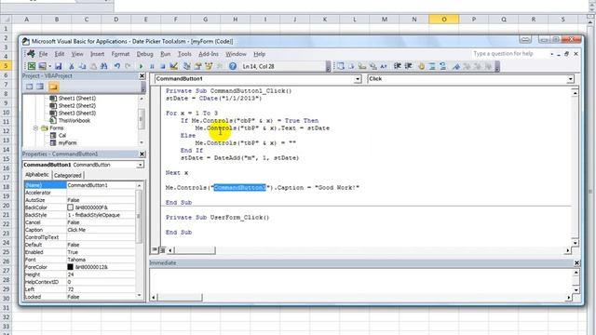Image resolution: width=596 pixels, height=335 pixels.
Task: Select the Enabled property row
Action: [80, 252]
